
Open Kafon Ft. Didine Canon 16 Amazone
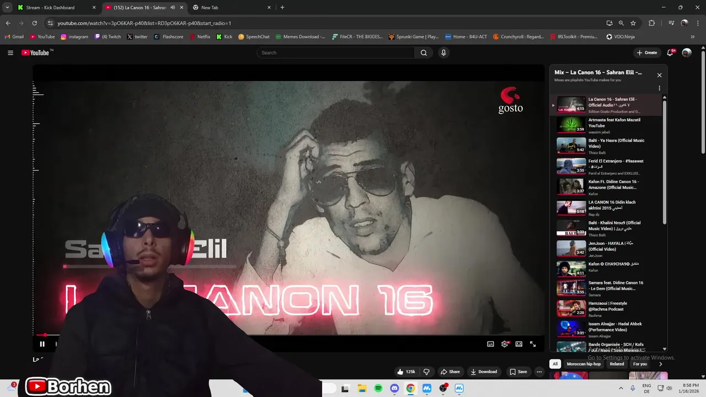[x=607, y=187]
